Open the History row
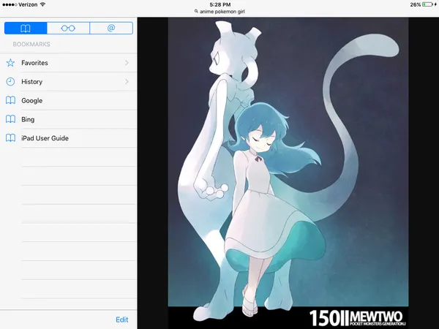Viewport: 439px width, 329px height. point(68,82)
